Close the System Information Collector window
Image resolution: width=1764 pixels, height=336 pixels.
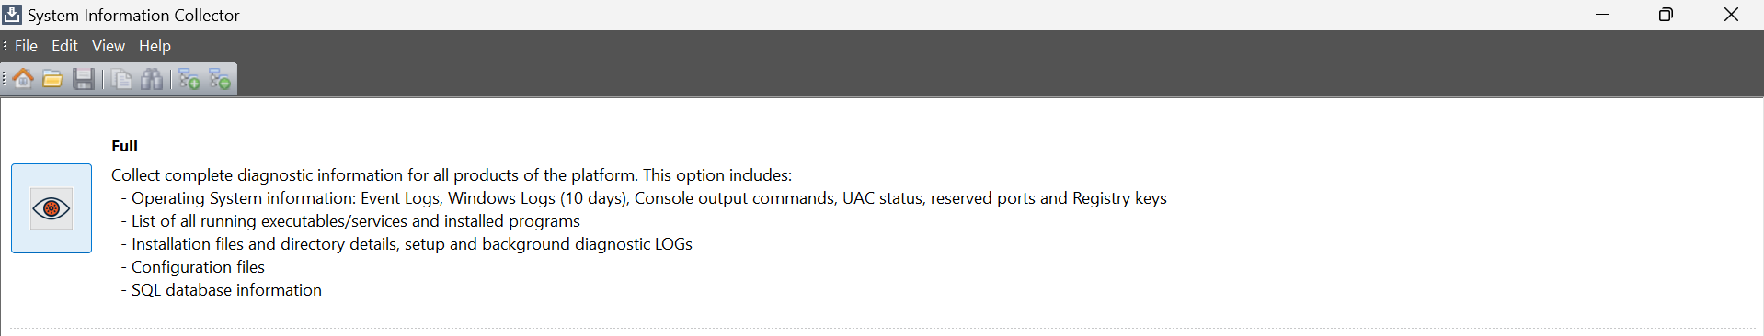point(1731,15)
